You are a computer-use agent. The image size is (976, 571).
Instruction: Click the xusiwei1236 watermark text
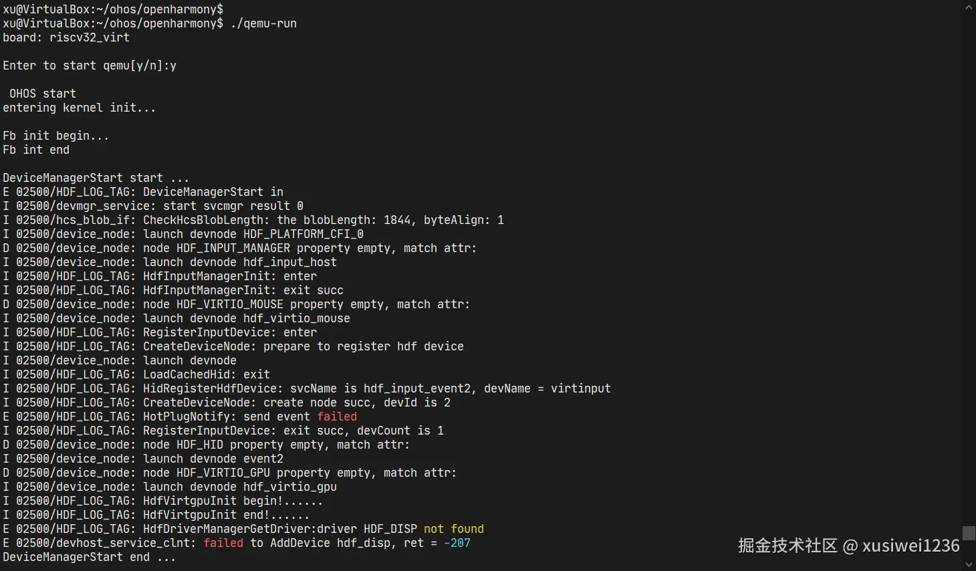[x=911, y=546]
